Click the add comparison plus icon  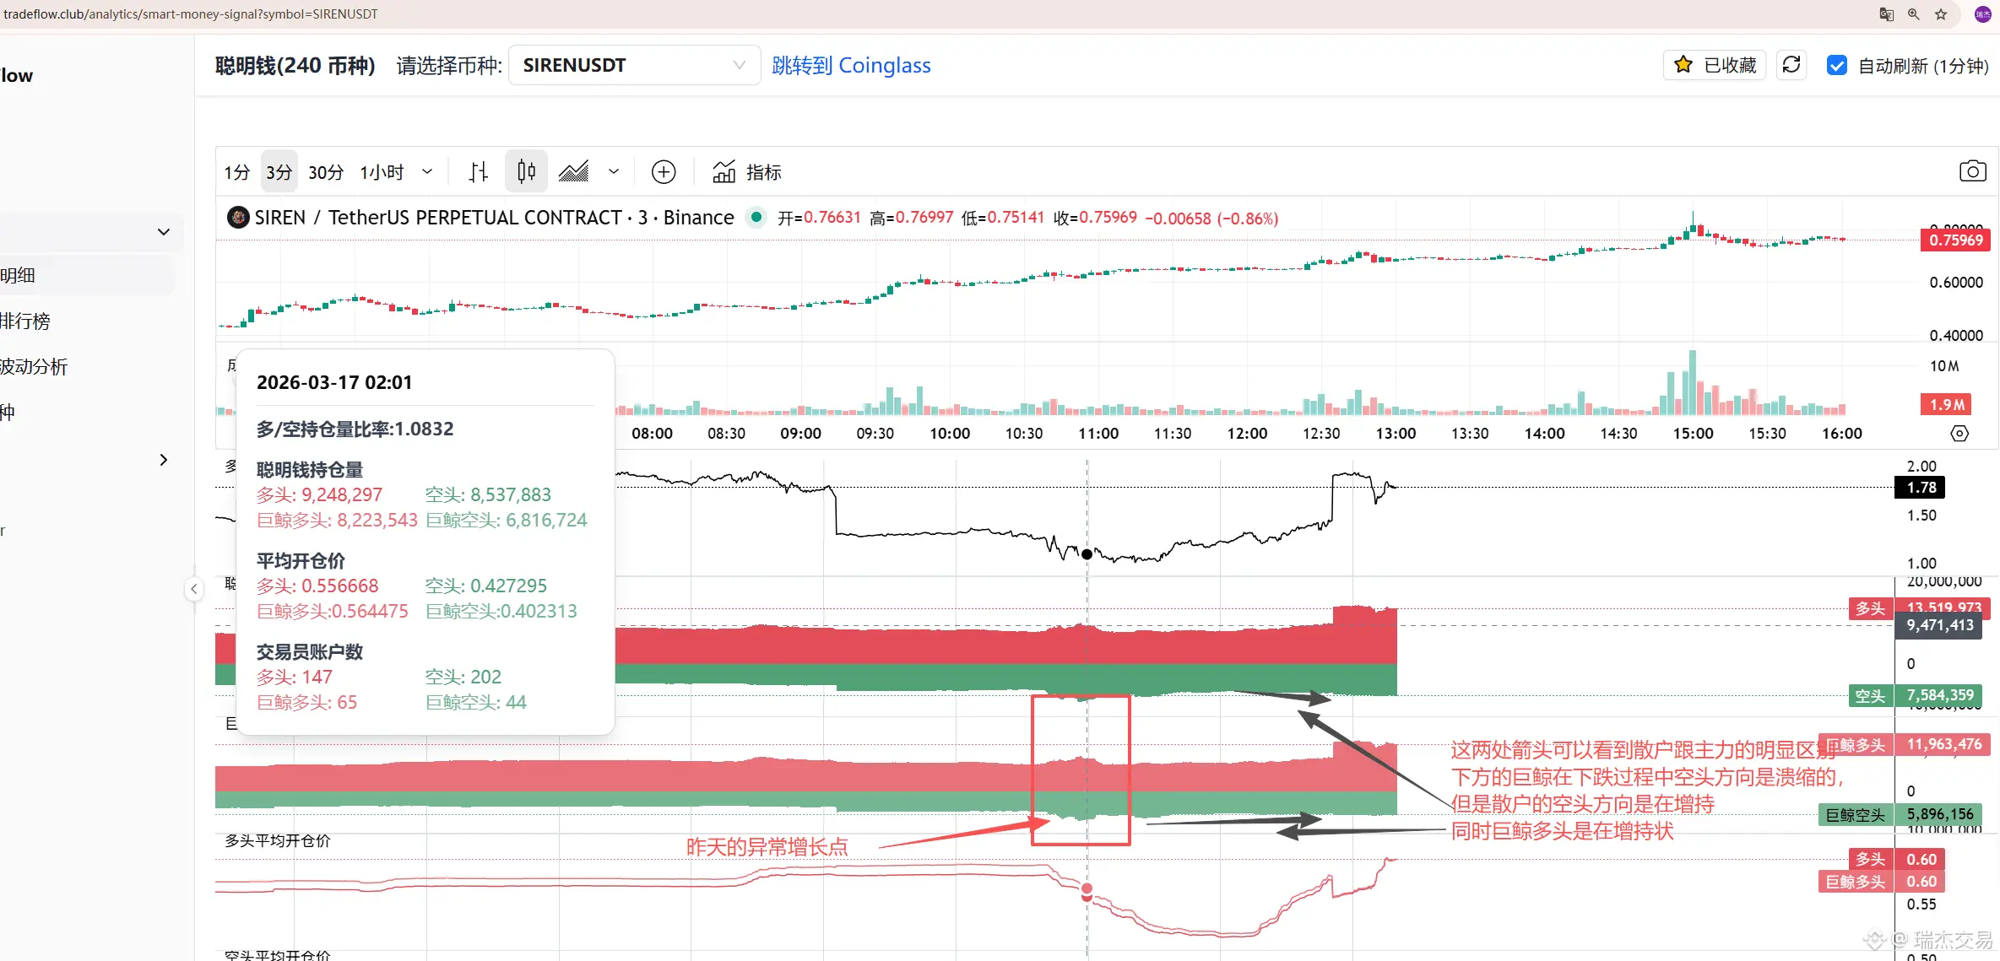pyautogui.click(x=664, y=172)
